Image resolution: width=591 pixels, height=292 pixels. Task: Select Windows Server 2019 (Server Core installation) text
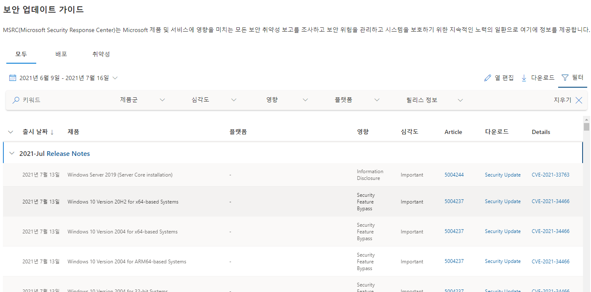(x=120, y=175)
